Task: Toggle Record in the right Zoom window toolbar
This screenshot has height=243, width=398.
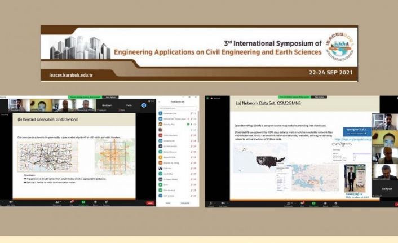Action: click(x=324, y=202)
